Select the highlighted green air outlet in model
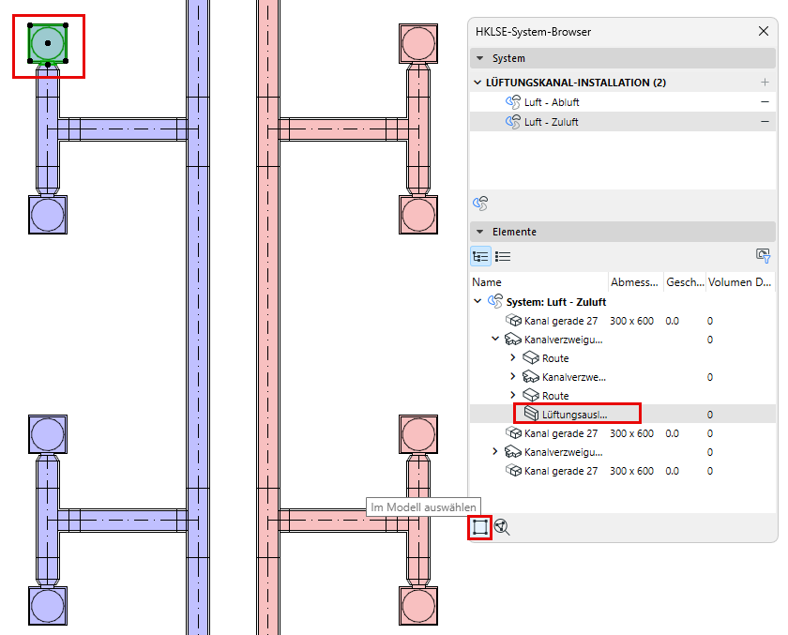Viewport: 788px width, 635px height. tap(48, 43)
